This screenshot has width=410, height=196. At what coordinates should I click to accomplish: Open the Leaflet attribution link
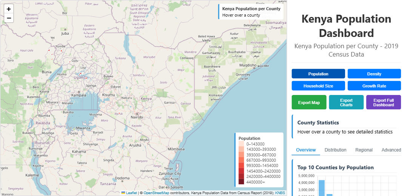pyautogui.click(x=131, y=193)
